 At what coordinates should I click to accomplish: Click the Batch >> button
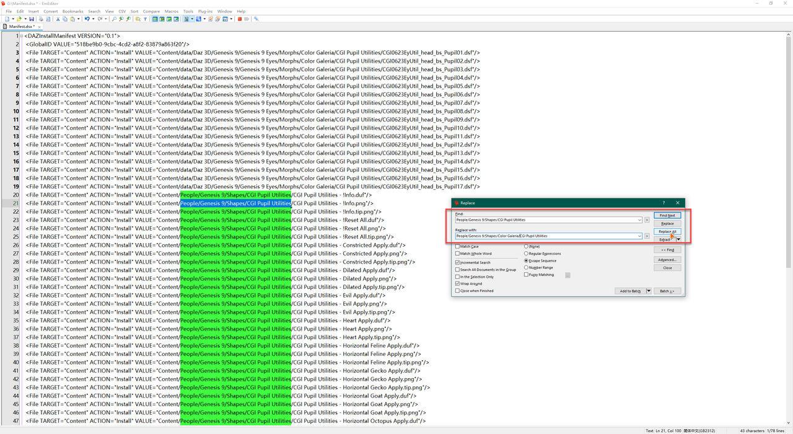pyautogui.click(x=667, y=291)
